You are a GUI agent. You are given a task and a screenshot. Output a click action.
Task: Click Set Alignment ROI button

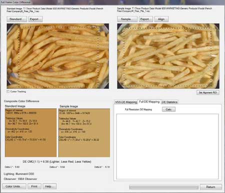click(208, 92)
